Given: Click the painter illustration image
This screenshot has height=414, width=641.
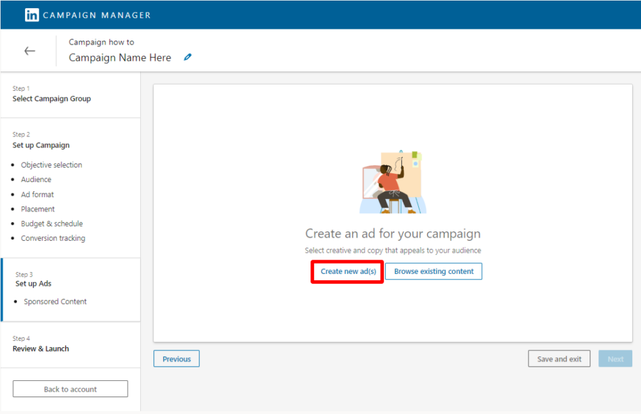Looking at the screenshot, I should click(x=393, y=182).
